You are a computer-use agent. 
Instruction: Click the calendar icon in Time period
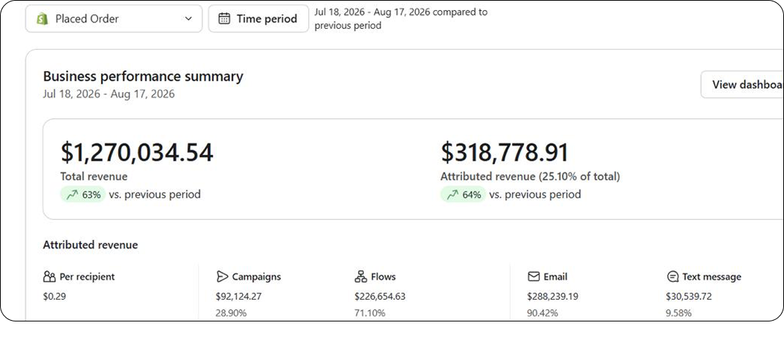(225, 19)
